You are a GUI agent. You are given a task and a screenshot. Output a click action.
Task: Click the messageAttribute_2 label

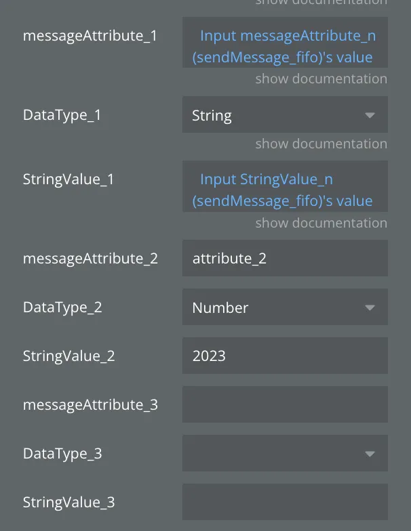(x=90, y=259)
